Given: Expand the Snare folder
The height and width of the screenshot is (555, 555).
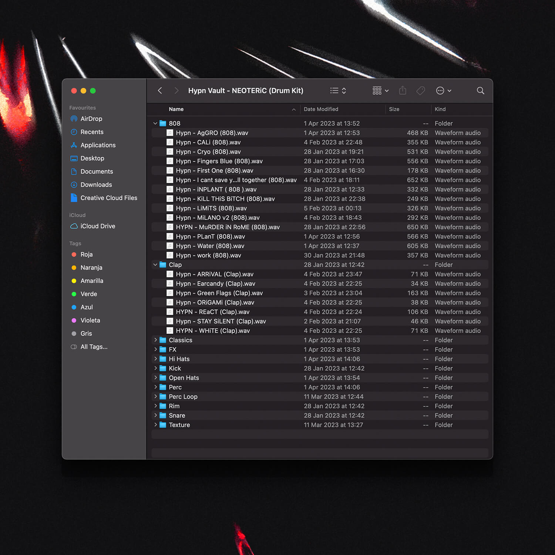Looking at the screenshot, I should [155, 416].
